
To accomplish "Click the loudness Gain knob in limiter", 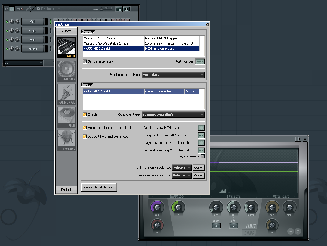I will pos(157,208).
